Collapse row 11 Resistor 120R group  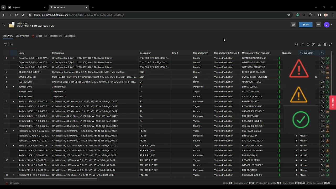coord(14,175)
